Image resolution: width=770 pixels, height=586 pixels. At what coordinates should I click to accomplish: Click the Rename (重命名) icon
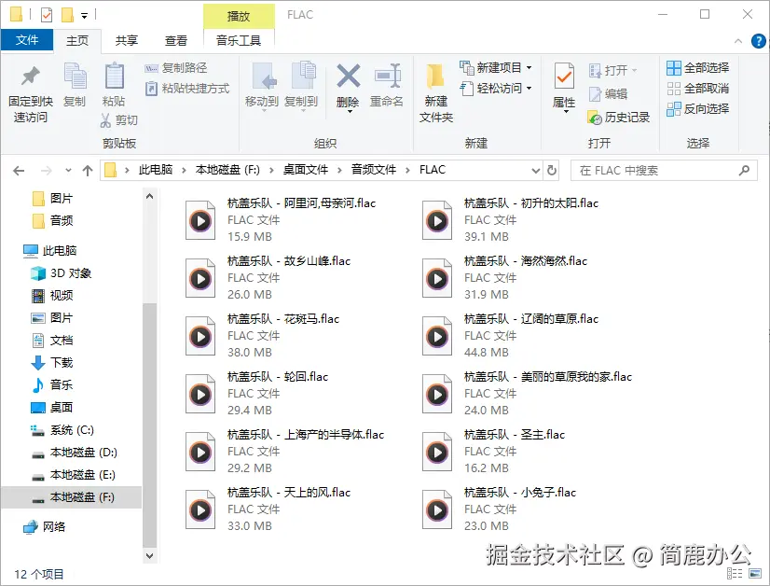[x=387, y=77]
